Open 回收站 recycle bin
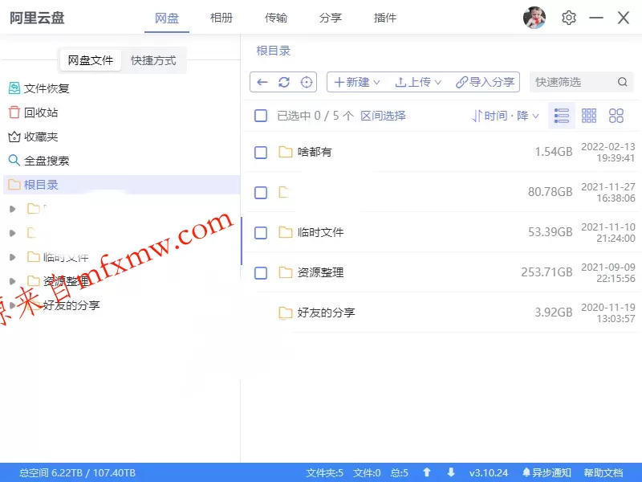 [x=33, y=112]
